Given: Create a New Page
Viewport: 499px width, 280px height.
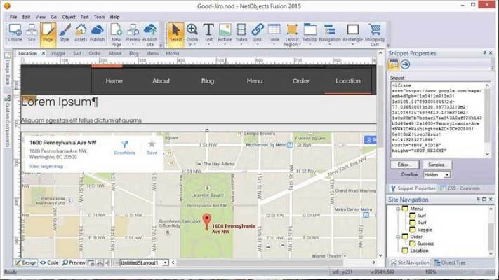Looking at the screenshot, I should (x=117, y=35).
